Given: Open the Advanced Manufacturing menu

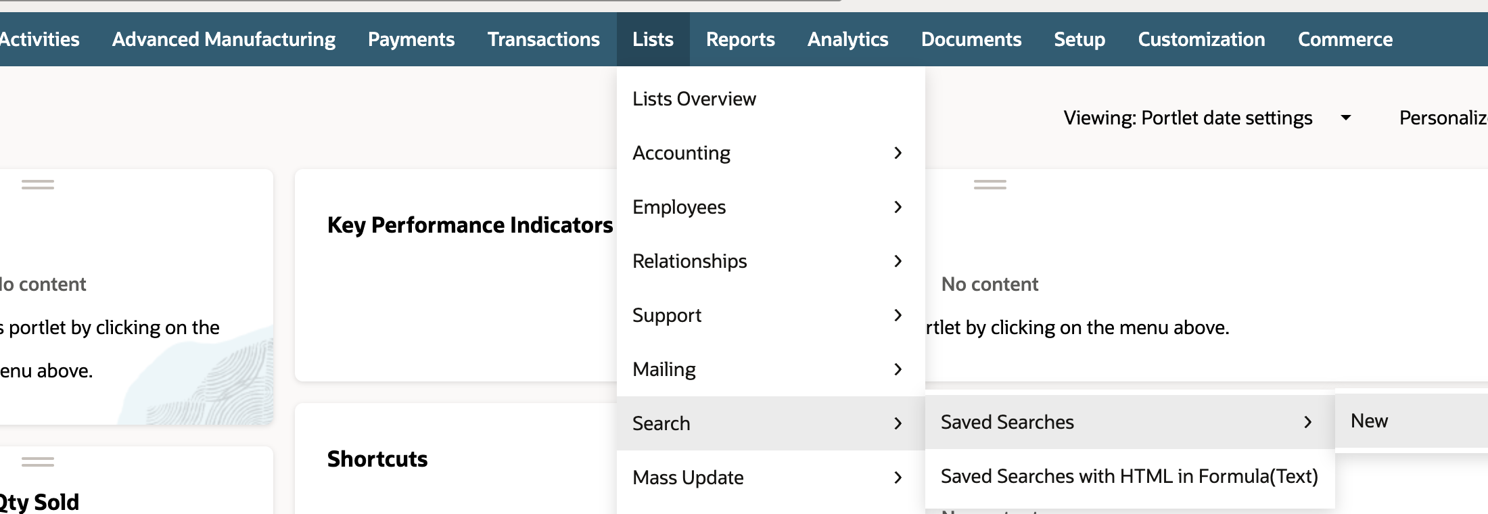Looking at the screenshot, I should pyautogui.click(x=224, y=39).
